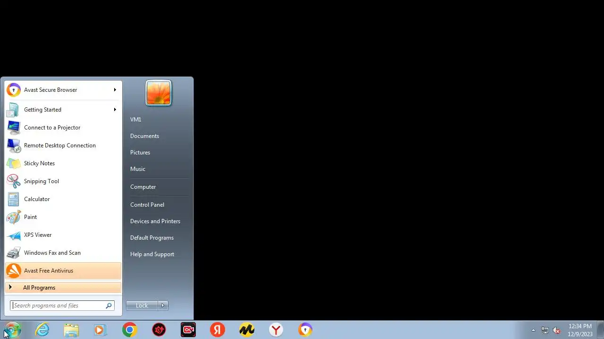Open Sticky Notes
The height and width of the screenshot is (339, 604).
click(x=63, y=163)
